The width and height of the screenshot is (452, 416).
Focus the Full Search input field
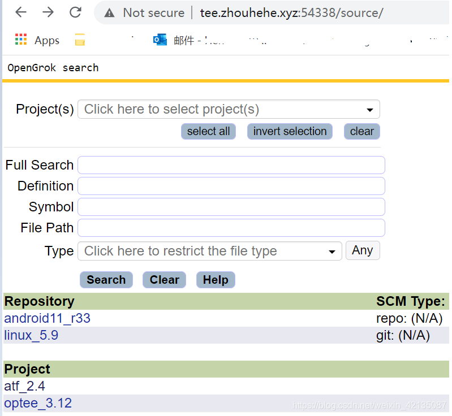(231, 165)
